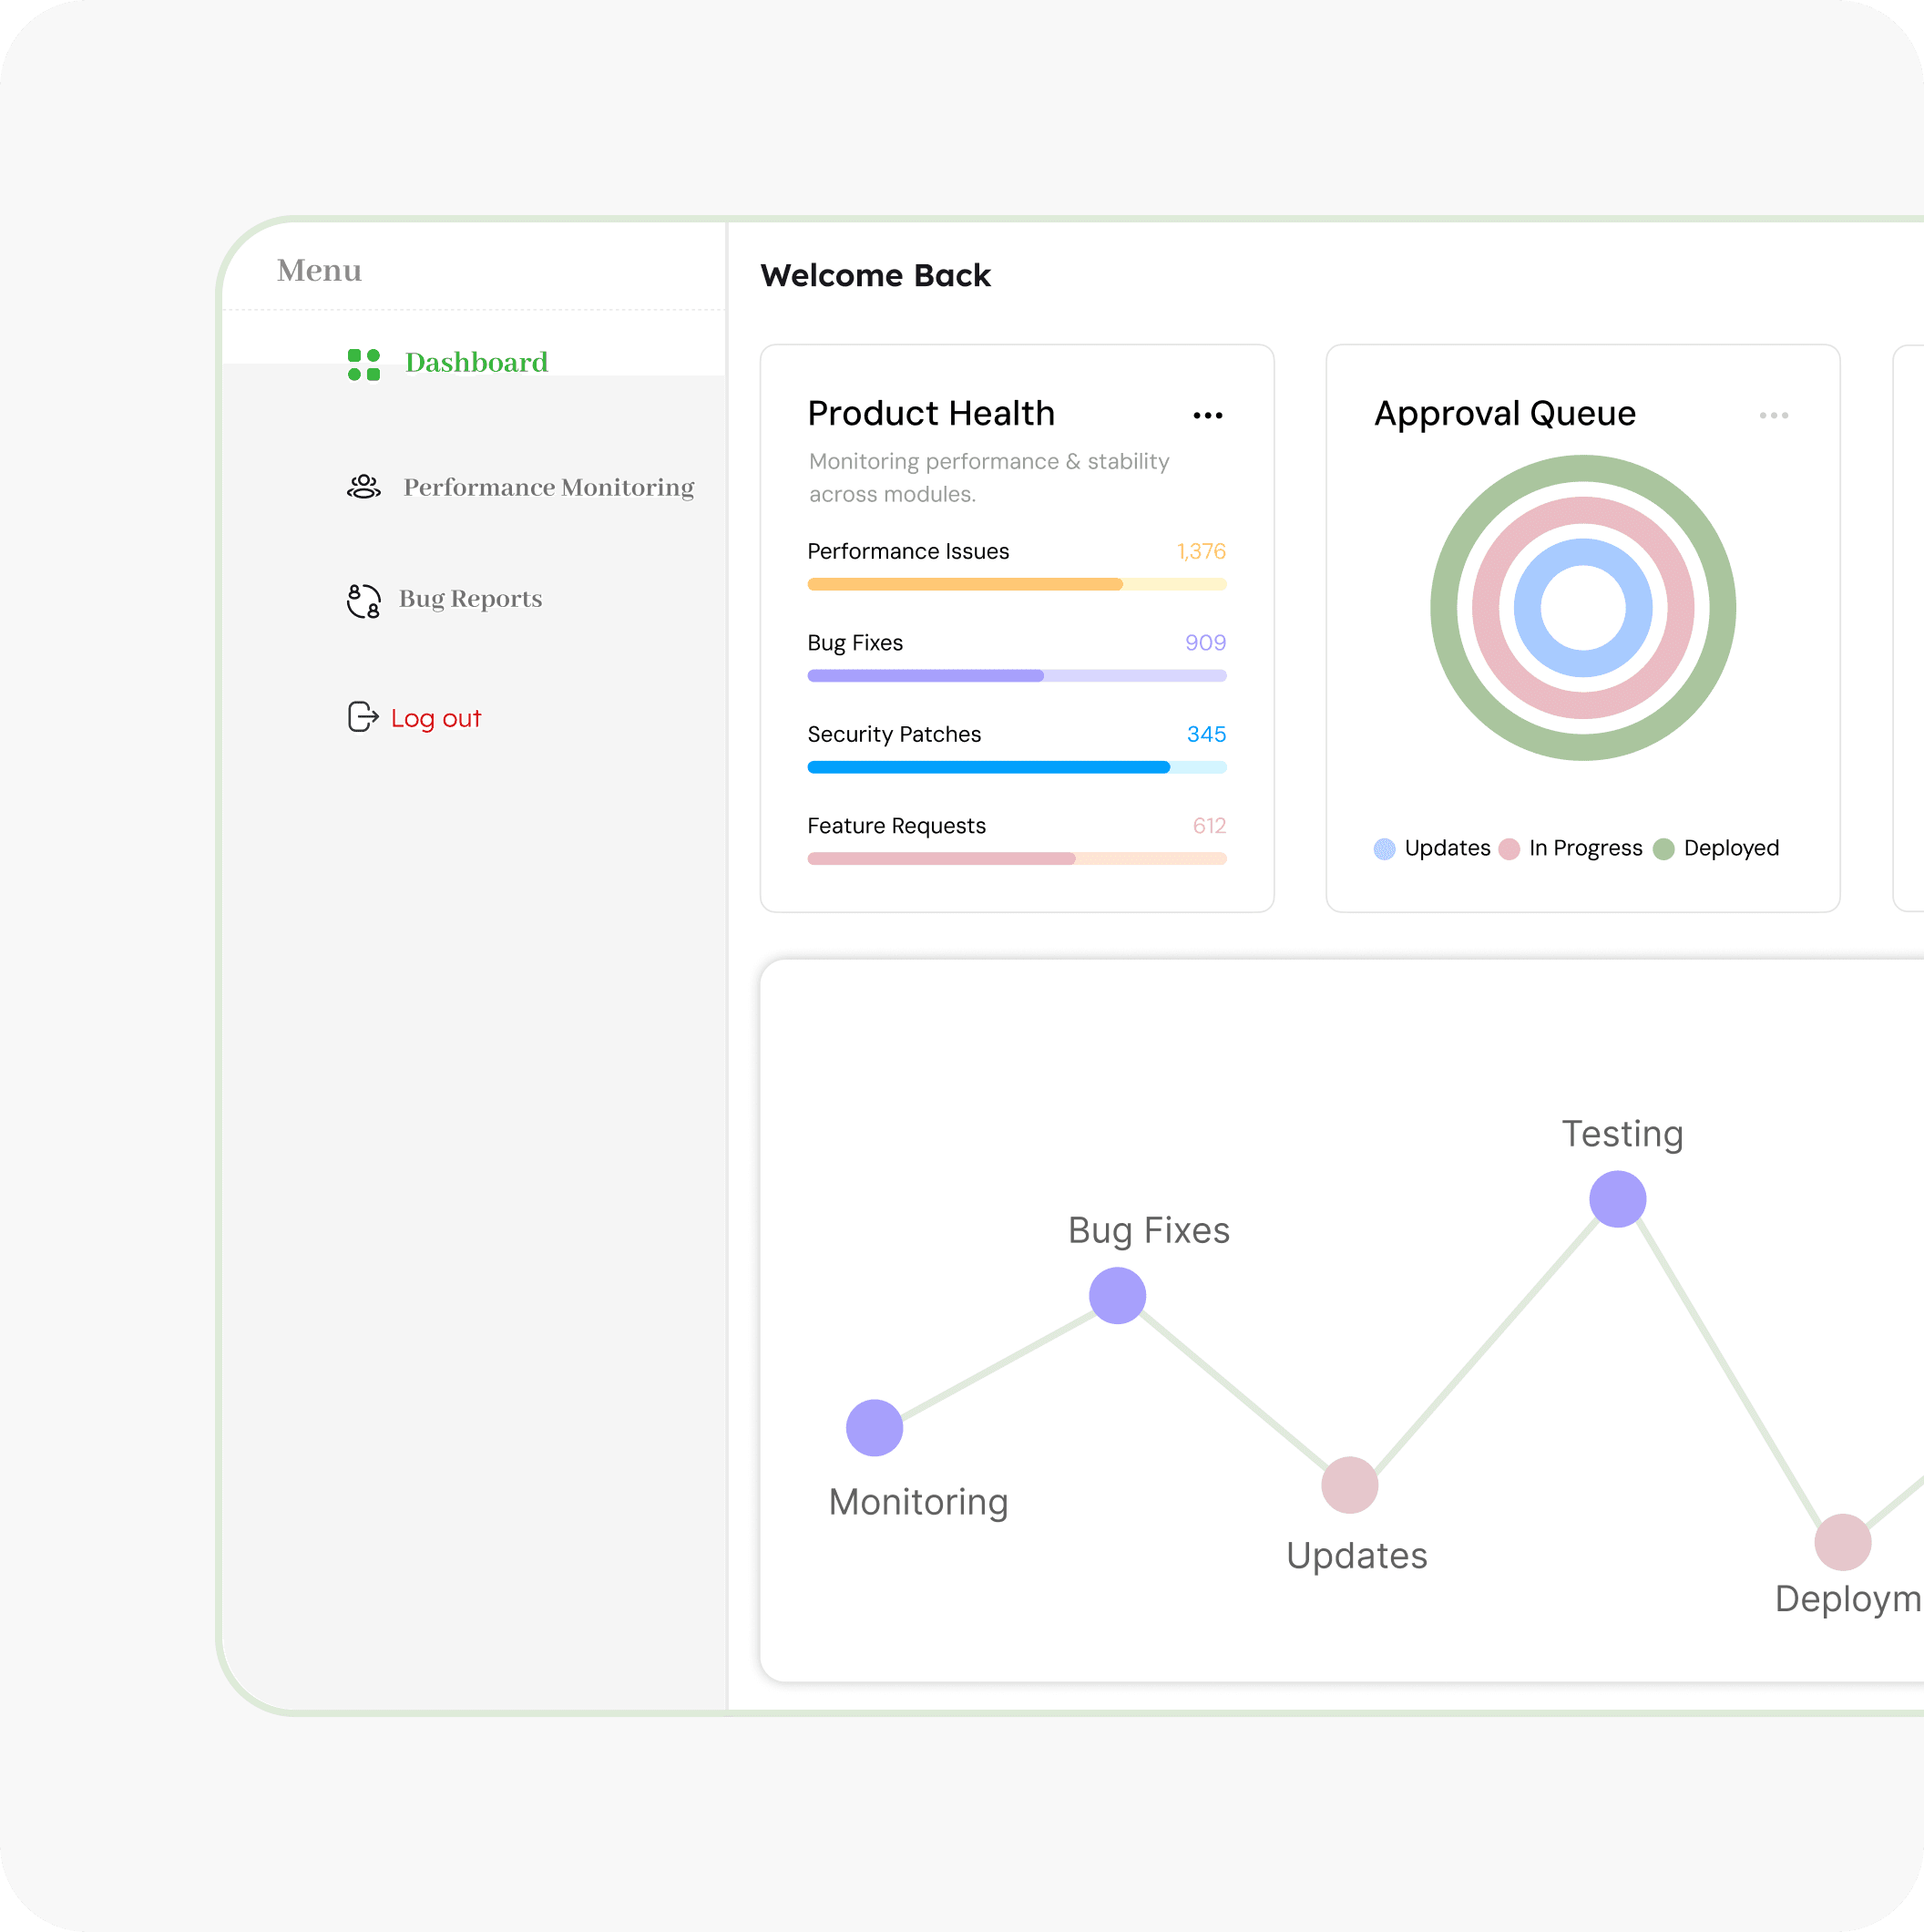1924x1932 pixels.
Task: Open Product Health three-dot options menu
Action: [1207, 416]
